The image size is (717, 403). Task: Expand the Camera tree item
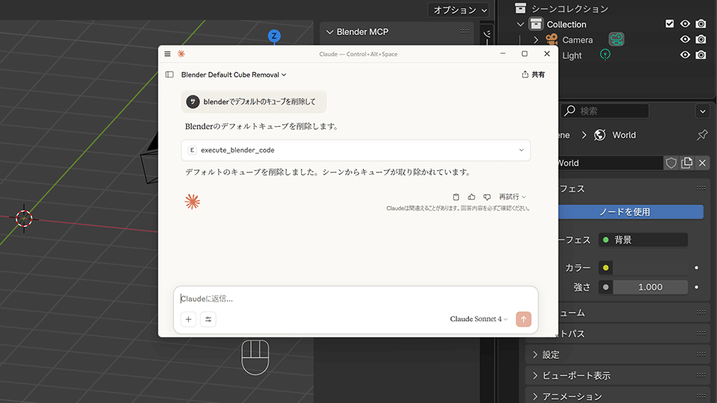click(536, 40)
